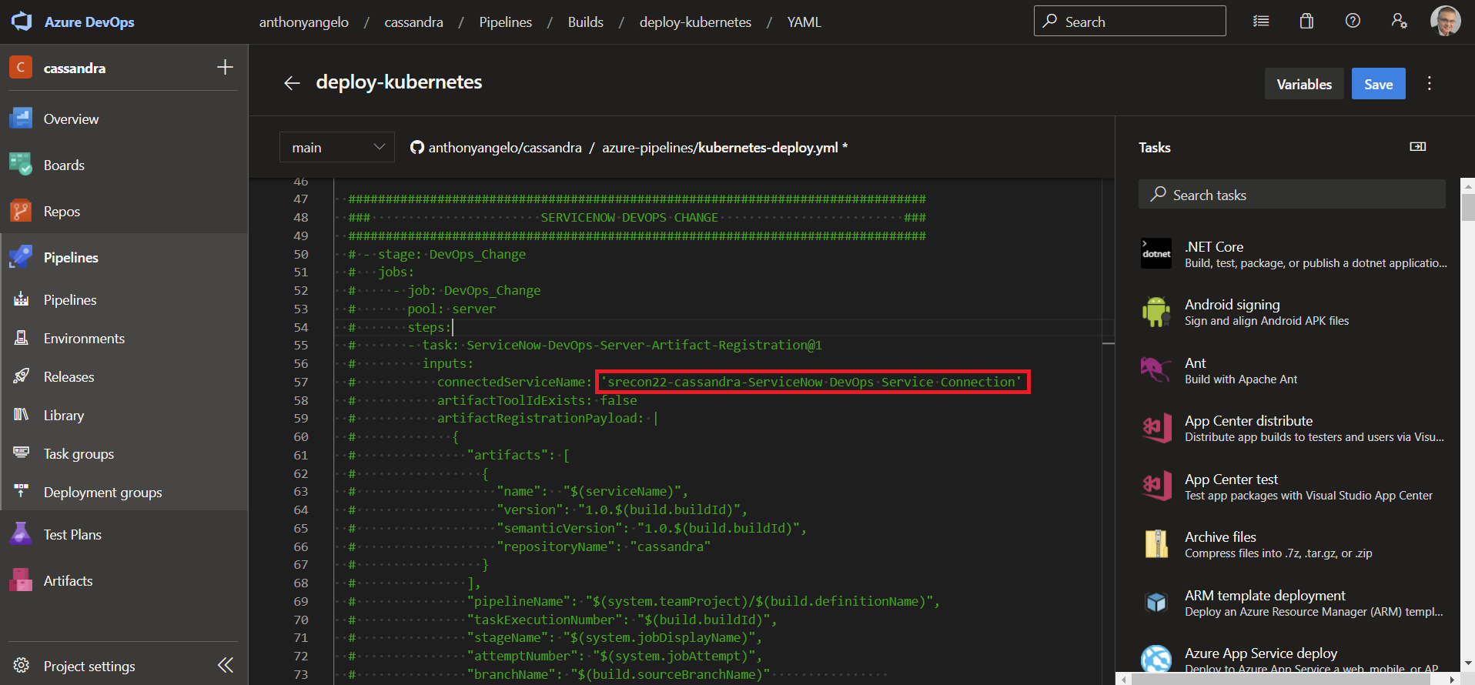Collapse the Tasks assistant panel icon
The height and width of the screenshot is (685, 1475).
[x=1417, y=146]
